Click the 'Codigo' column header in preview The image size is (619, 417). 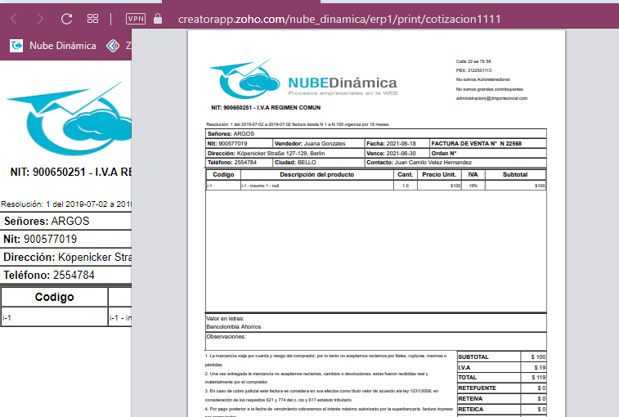(223, 174)
